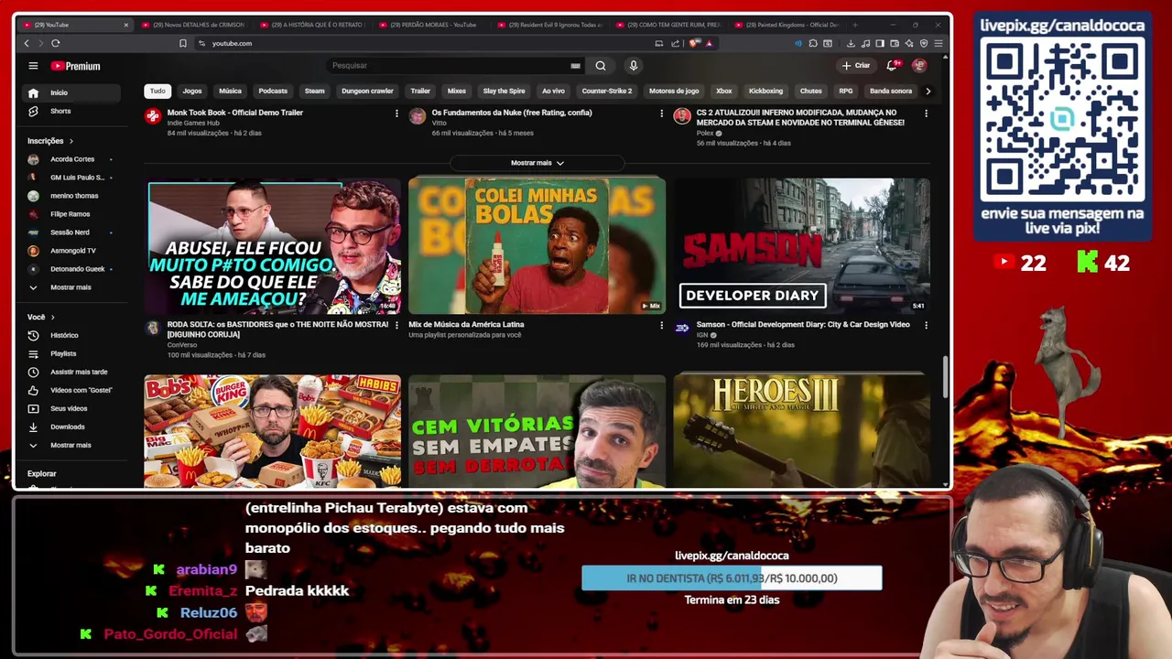Open the Brave Rewards triangle icon
Screen dimensions: 1172x659
(x=710, y=43)
